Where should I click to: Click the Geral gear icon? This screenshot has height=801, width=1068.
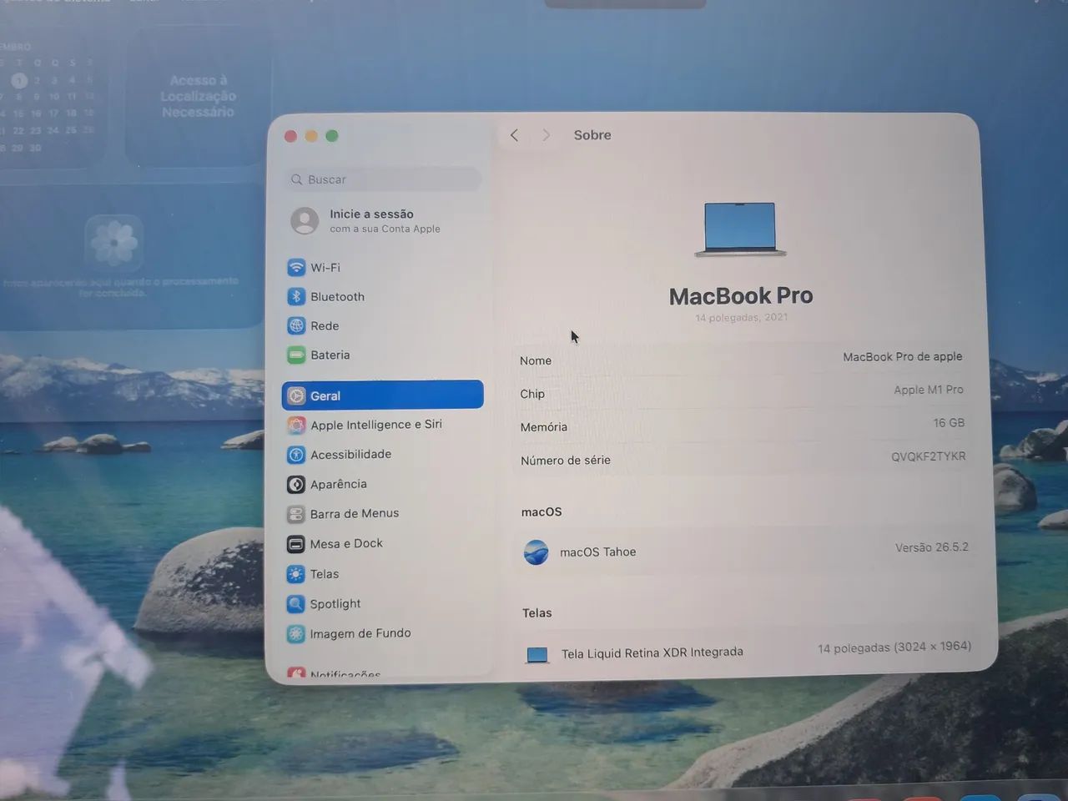pos(296,395)
